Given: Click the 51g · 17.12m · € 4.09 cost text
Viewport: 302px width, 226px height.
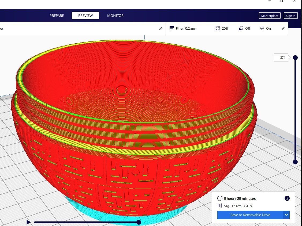Looking at the screenshot, I should pyautogui.click(x=238, y=206).
